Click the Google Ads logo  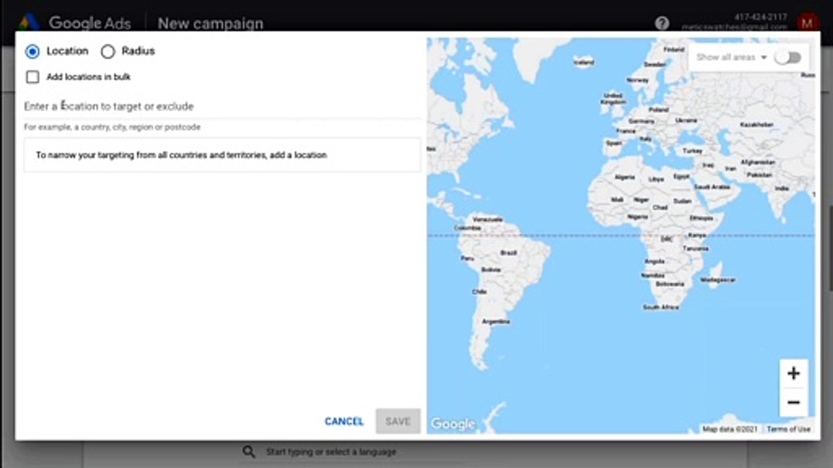click(29, 23)
